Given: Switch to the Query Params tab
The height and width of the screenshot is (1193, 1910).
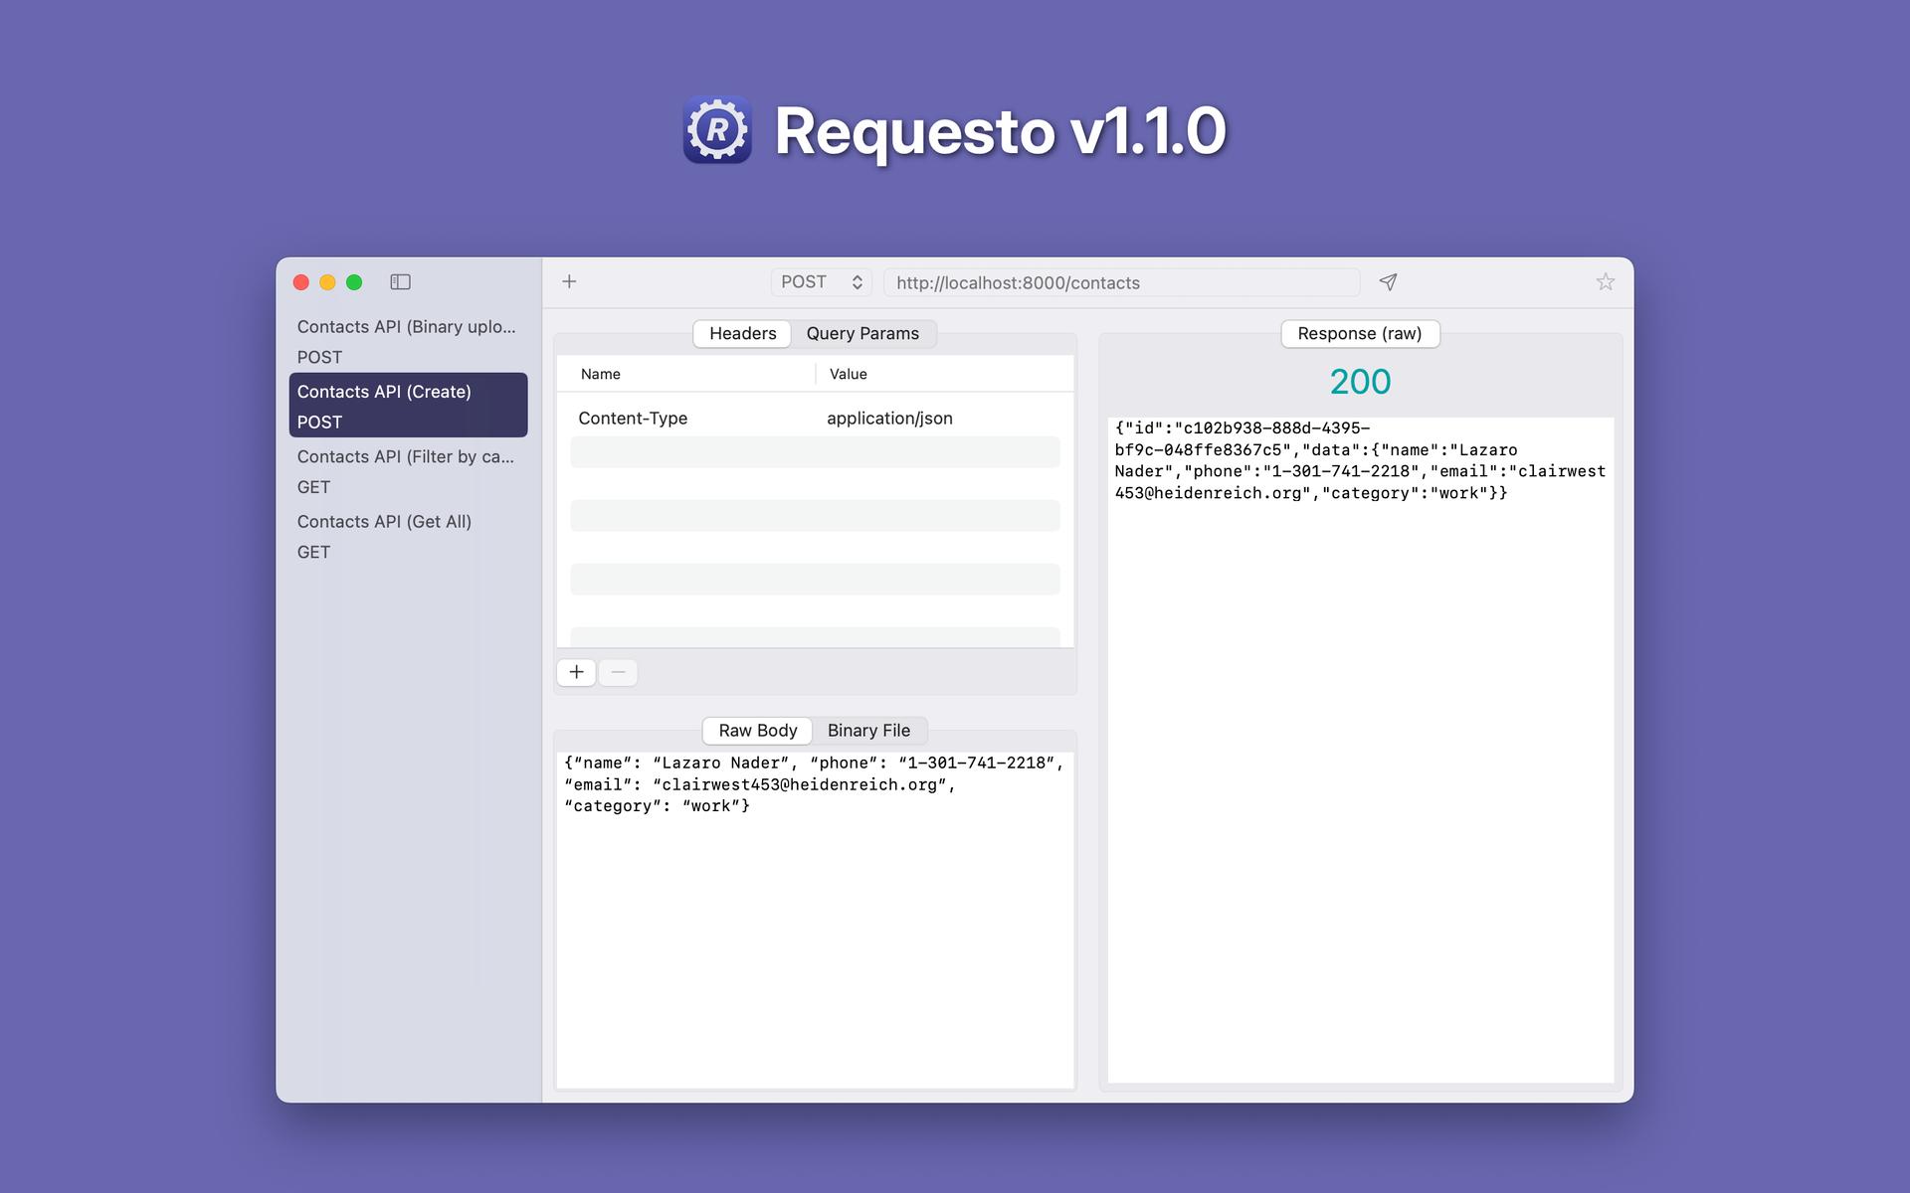Looking at the screenshot, I should click(862, 333).
